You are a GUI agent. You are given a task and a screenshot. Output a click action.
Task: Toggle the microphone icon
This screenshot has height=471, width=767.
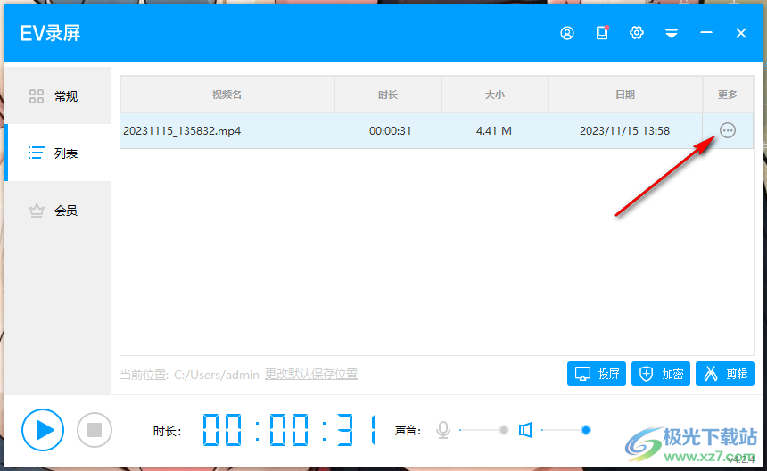pos(443,430)
